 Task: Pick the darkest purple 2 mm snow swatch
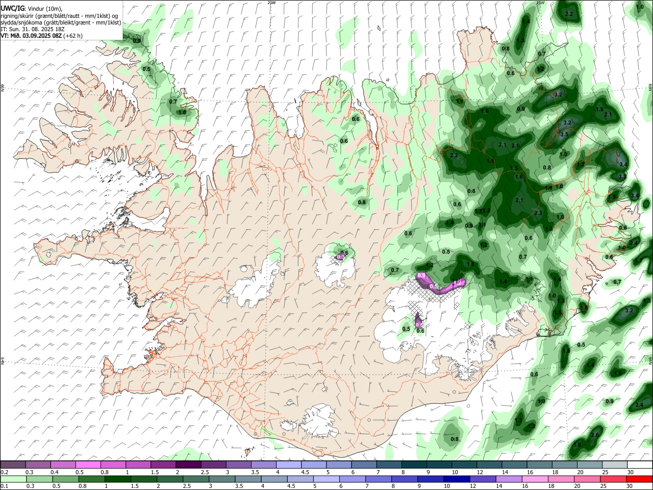pos(188,465)
